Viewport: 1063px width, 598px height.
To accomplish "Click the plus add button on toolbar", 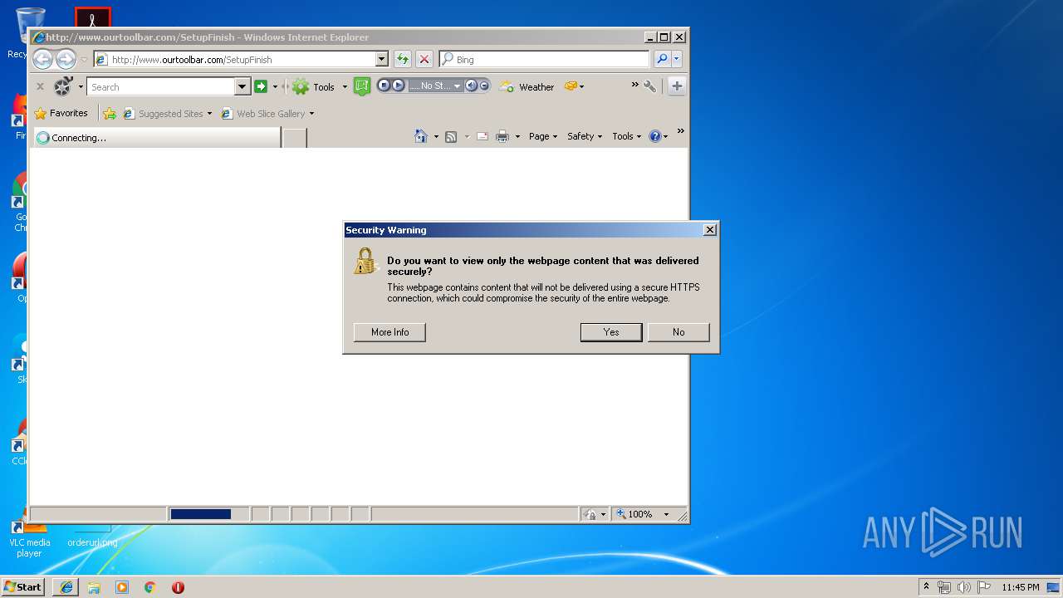I will [677, 86].
